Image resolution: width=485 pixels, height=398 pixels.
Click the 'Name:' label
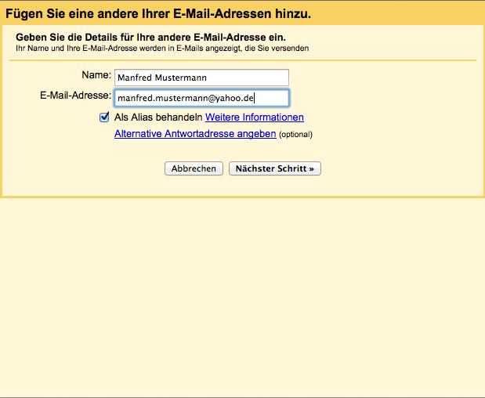[96, 75]
